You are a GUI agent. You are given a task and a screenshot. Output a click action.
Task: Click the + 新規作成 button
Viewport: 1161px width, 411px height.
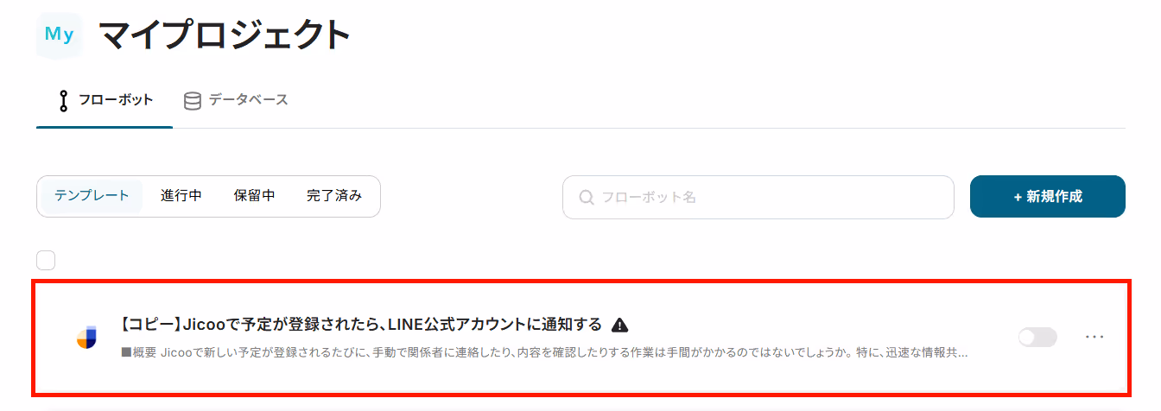[x=1048, y=197]
